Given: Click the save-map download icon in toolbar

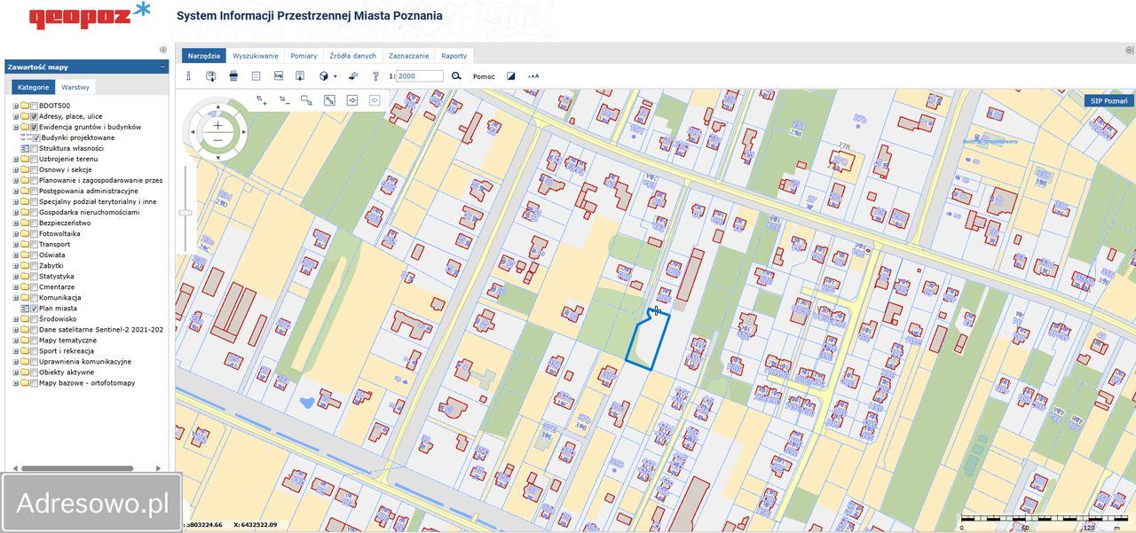Looking at the screenshot, I should pos(300,76).
